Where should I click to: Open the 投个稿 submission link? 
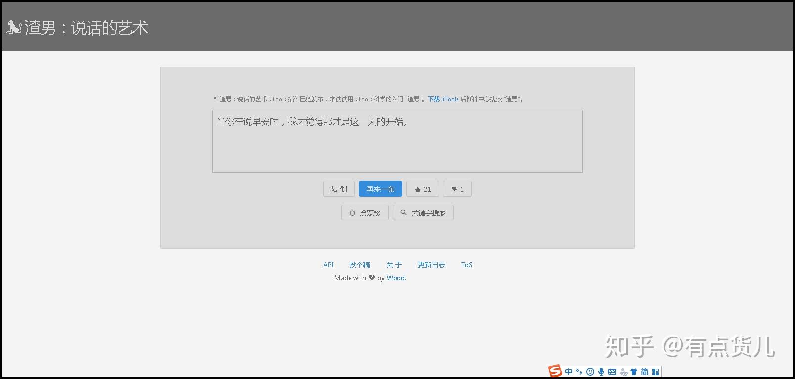click(x=359, y=265)
